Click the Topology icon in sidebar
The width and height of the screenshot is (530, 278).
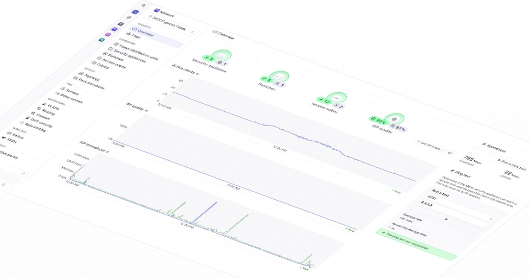click(x=81, y=73)
